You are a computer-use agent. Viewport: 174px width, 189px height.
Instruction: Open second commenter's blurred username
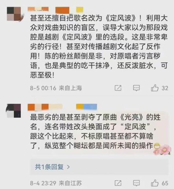(45, 107)
